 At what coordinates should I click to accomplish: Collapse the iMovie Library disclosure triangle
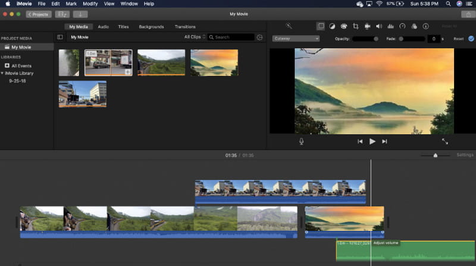coord(2,73)
